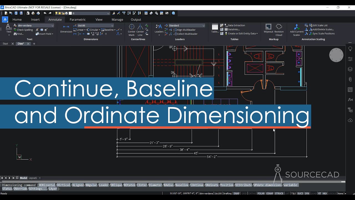Select the Dimension tool
The image size is (355, 200).
pyautogui.click(x=66, y=30)
